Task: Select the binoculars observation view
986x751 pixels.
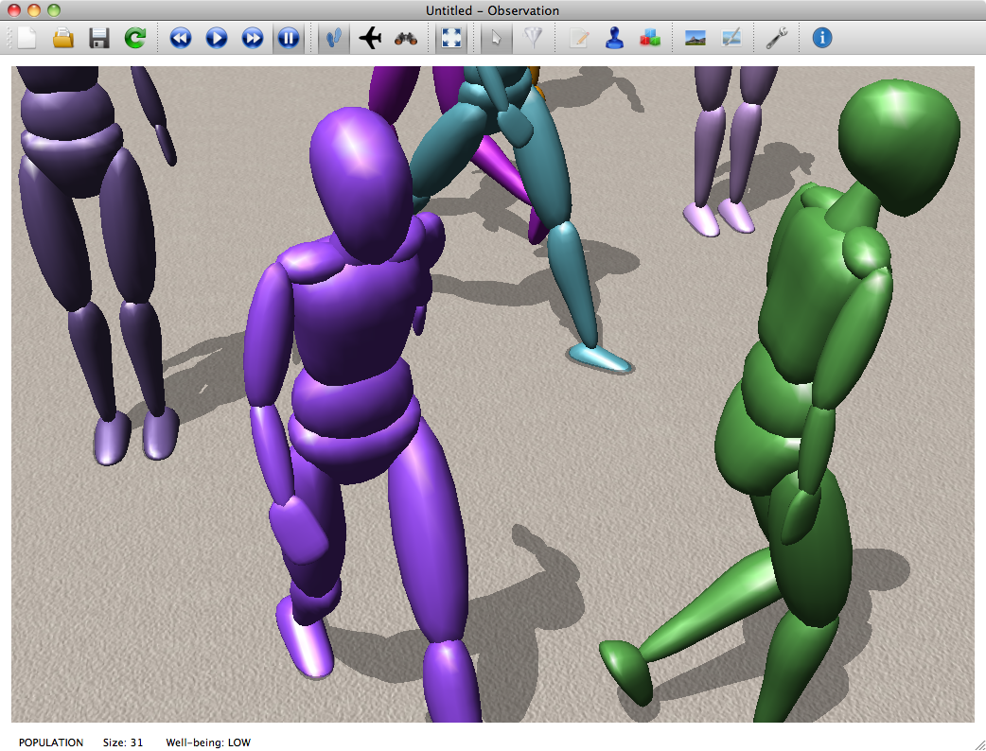Action: tap(406, 38)
